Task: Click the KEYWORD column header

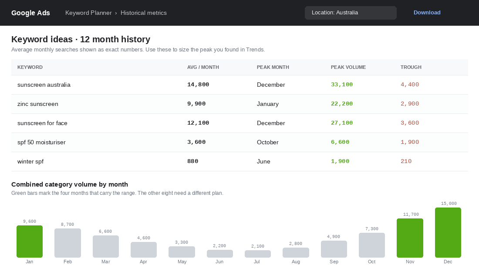Action: coord(30,67)
